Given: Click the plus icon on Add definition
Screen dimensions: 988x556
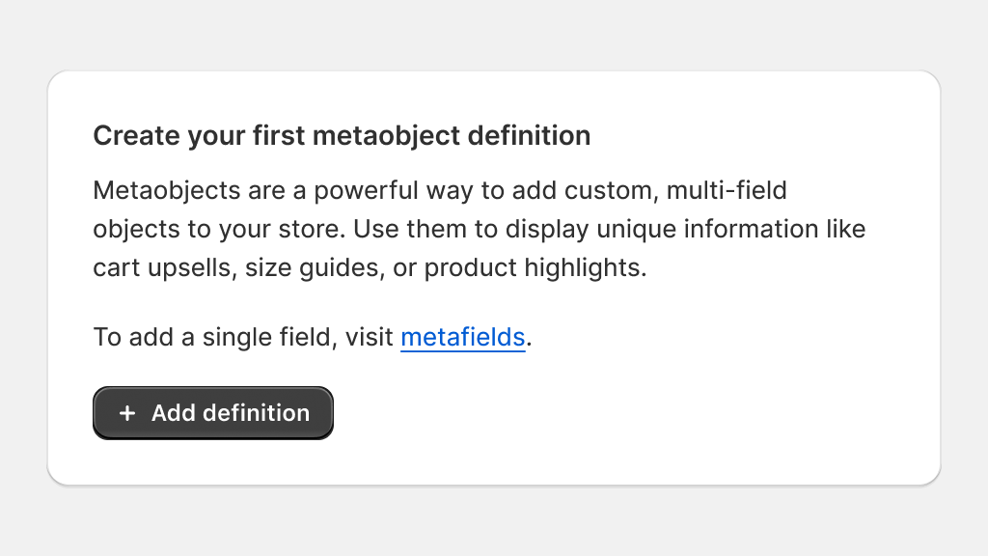Looking at the screenshot, I should [127, 413].
